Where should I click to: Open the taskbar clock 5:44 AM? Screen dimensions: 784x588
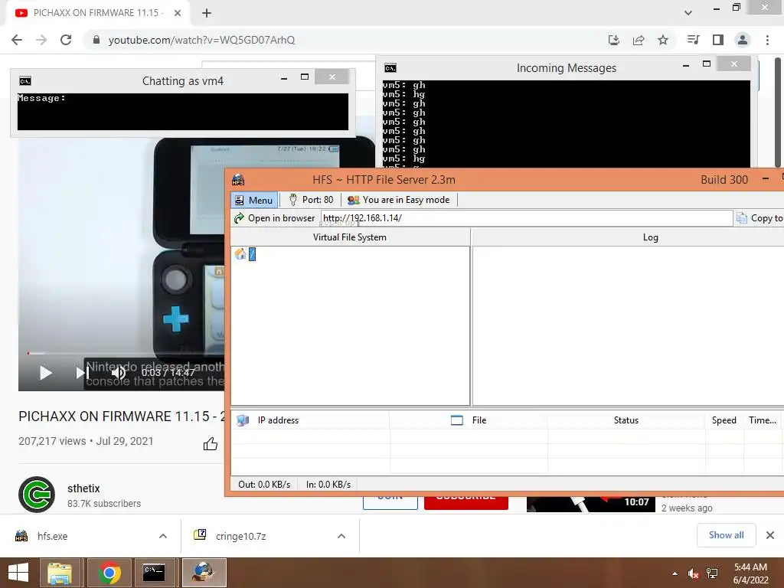coord(750,573)
